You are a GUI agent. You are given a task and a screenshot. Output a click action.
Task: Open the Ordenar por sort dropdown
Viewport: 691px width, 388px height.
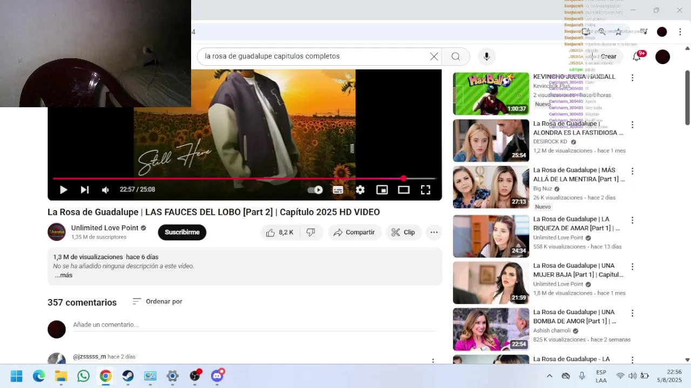tap(158, 301)
